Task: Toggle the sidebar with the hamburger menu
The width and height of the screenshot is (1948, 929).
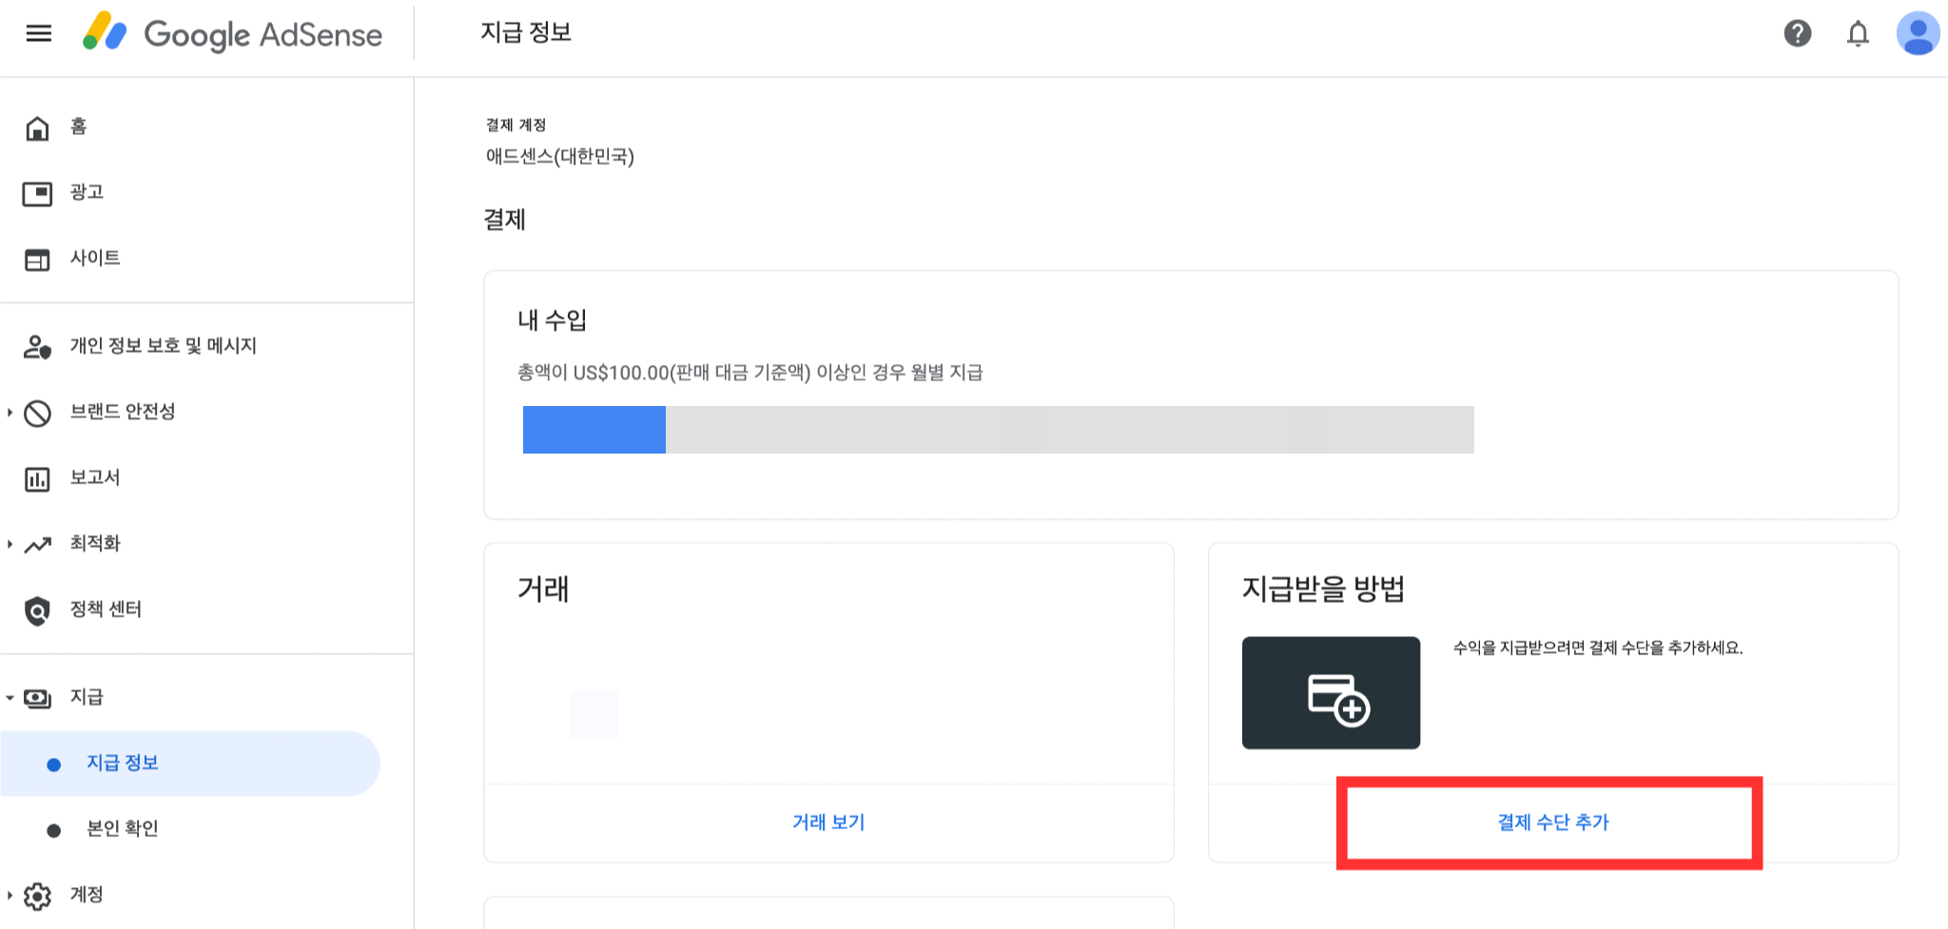Action: coord(38,32)
